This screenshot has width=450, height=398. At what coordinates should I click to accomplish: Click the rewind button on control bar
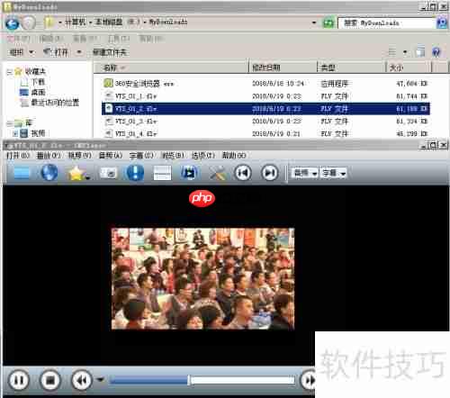pyautogui.click(x=82, y=380)
